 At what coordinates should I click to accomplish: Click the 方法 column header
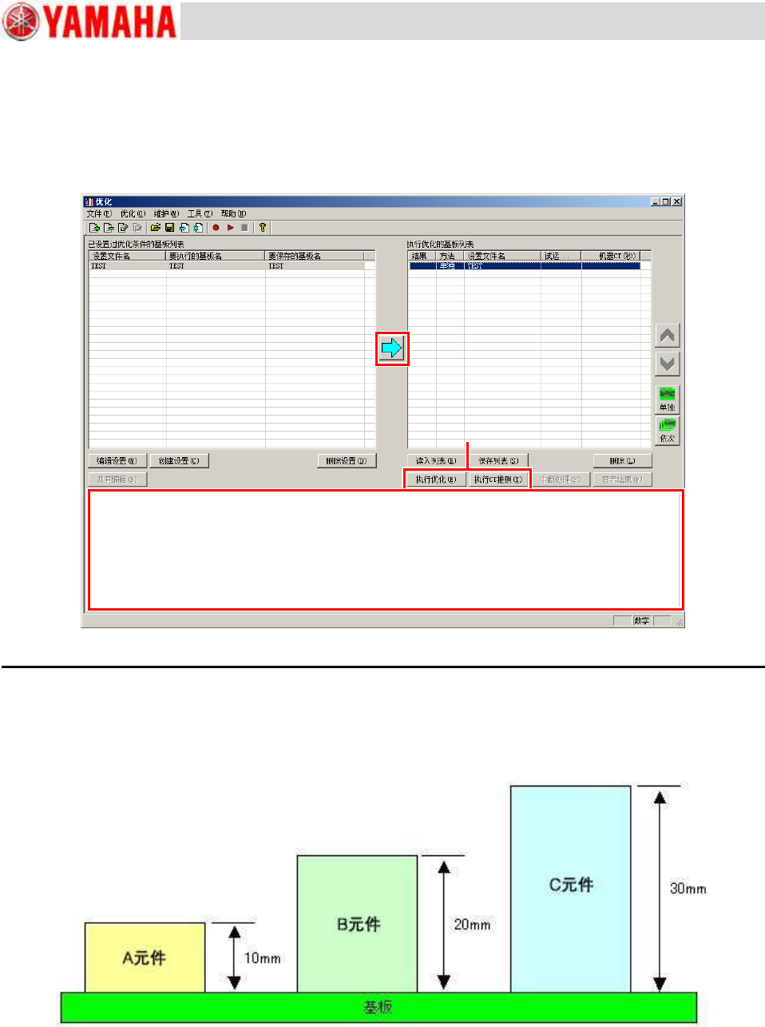[450, 256]
